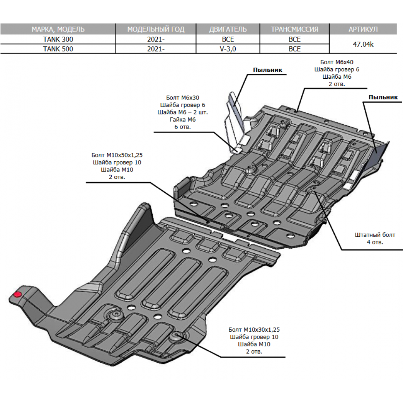Click the Болт М6х30 label
Screen dimensions: 403x403
click(x=182, y=97)
